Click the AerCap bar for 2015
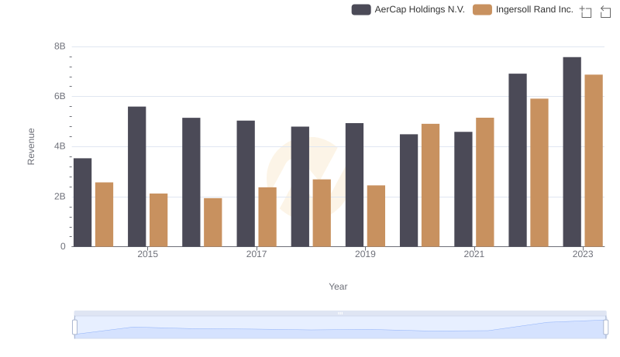This screenshot has height=357, width=620. click(x=137, y=177)
